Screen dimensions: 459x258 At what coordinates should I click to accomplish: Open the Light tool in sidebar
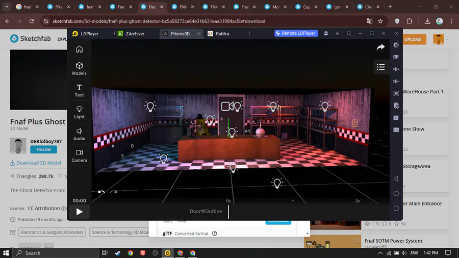click(80, 112)
